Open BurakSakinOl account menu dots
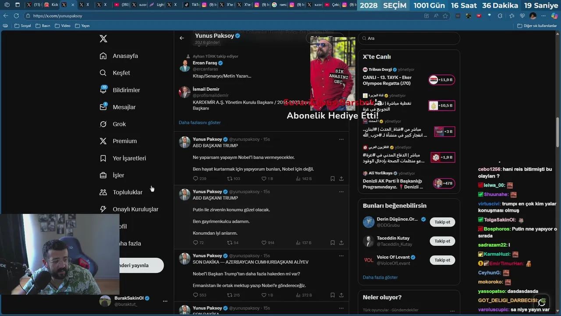This screenshot has width=561, height=316. [165, 301]
